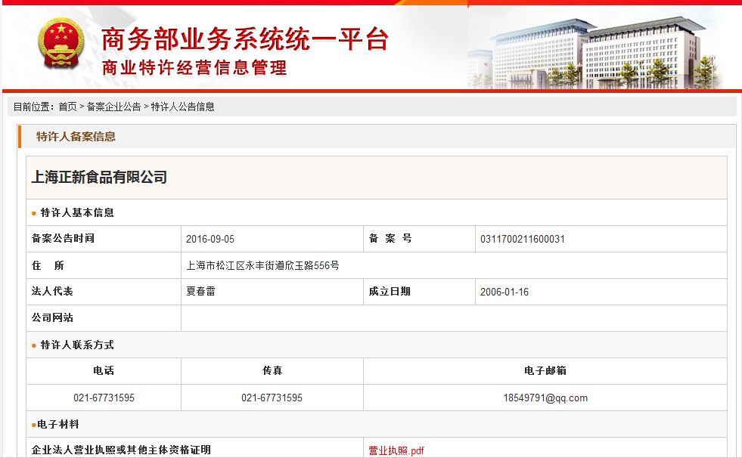
Task: Click the 电子邮箱 column header
Action: click(x=545, y=371)
